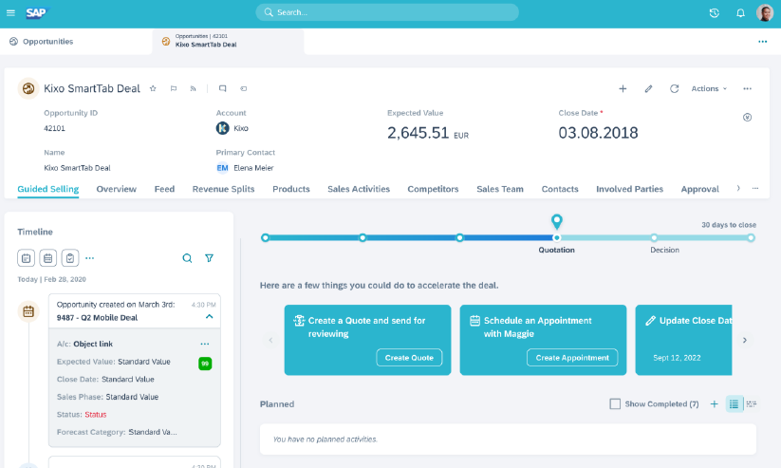Viewport: 781px width, 468px height.
Task: Click the tag icon in header
Action: point(244,88)
